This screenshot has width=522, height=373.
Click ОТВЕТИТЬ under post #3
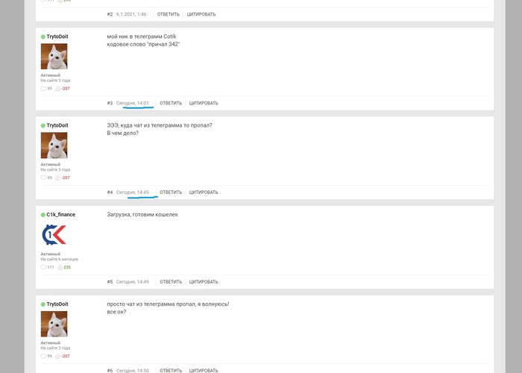[x=171, y=103]
